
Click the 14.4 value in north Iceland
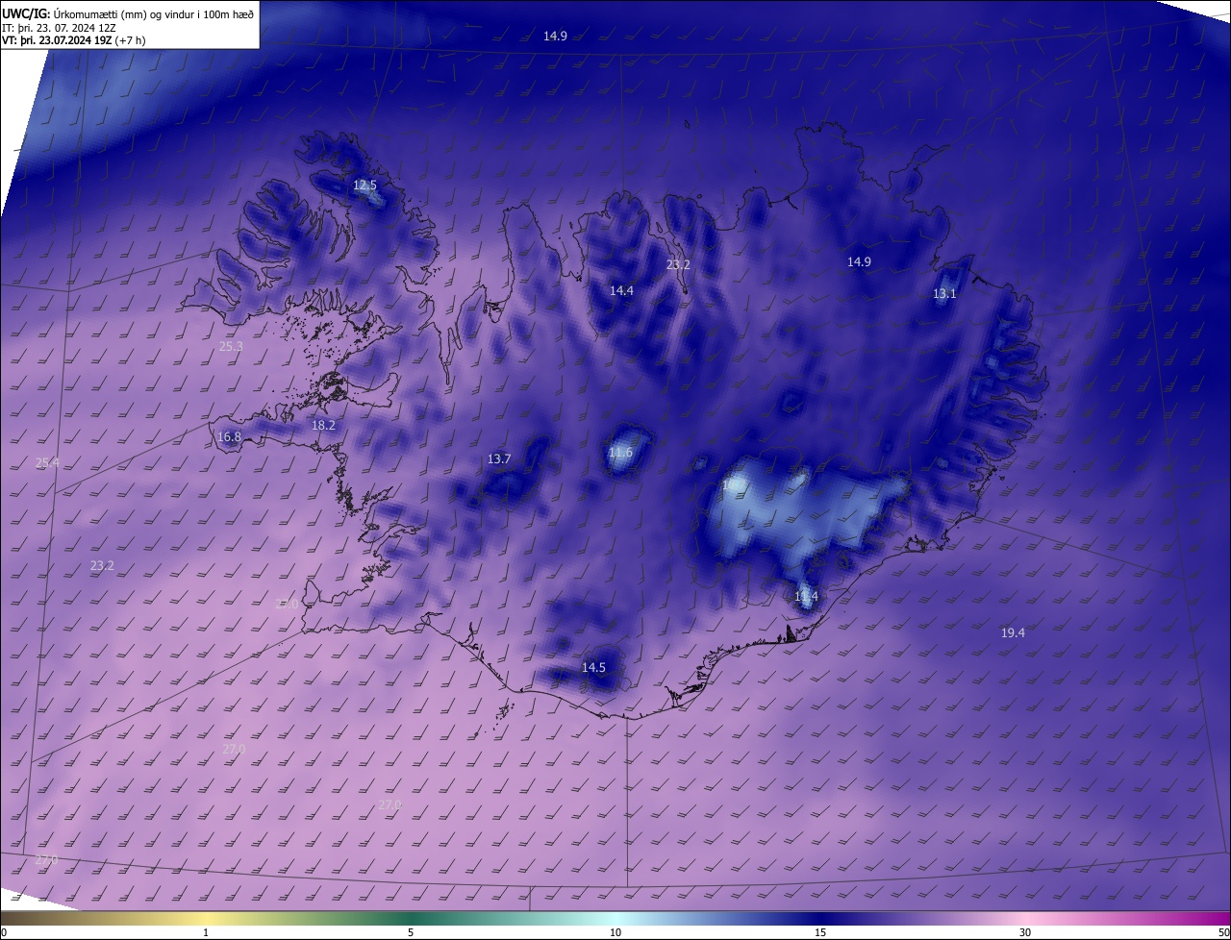[621, 290]
